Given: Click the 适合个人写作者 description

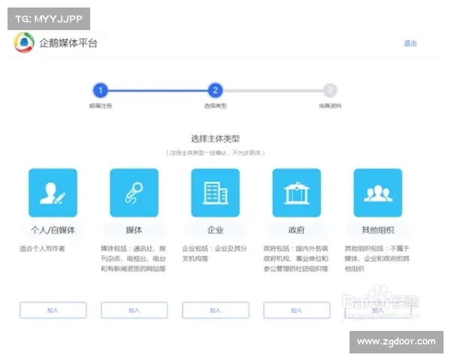Looking at the screenshot, I should click(x=42, y=248).
